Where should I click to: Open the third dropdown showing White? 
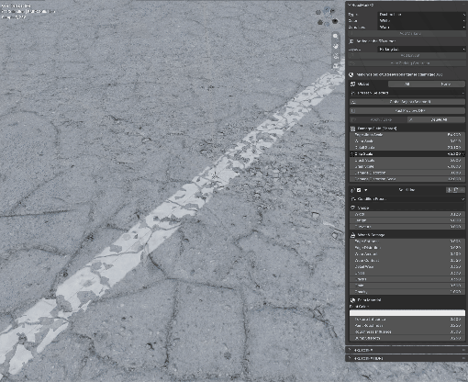pyautogui.click(x=421, y=28)
